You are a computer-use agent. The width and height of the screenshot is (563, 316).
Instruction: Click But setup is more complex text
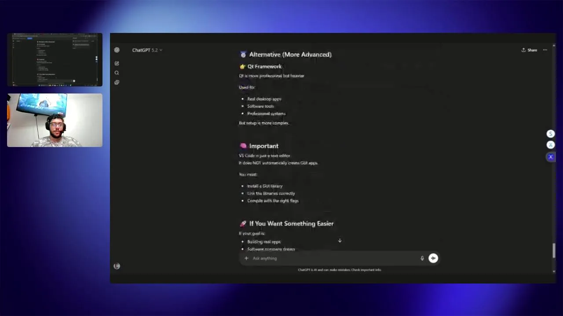264,123
